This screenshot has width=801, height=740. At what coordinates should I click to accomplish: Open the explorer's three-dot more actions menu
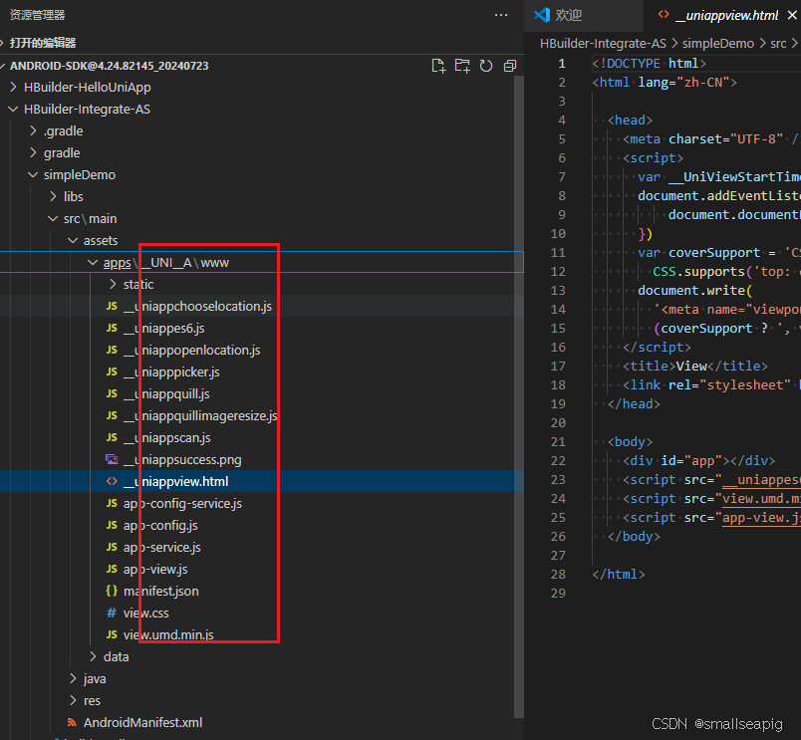point(501,15)
